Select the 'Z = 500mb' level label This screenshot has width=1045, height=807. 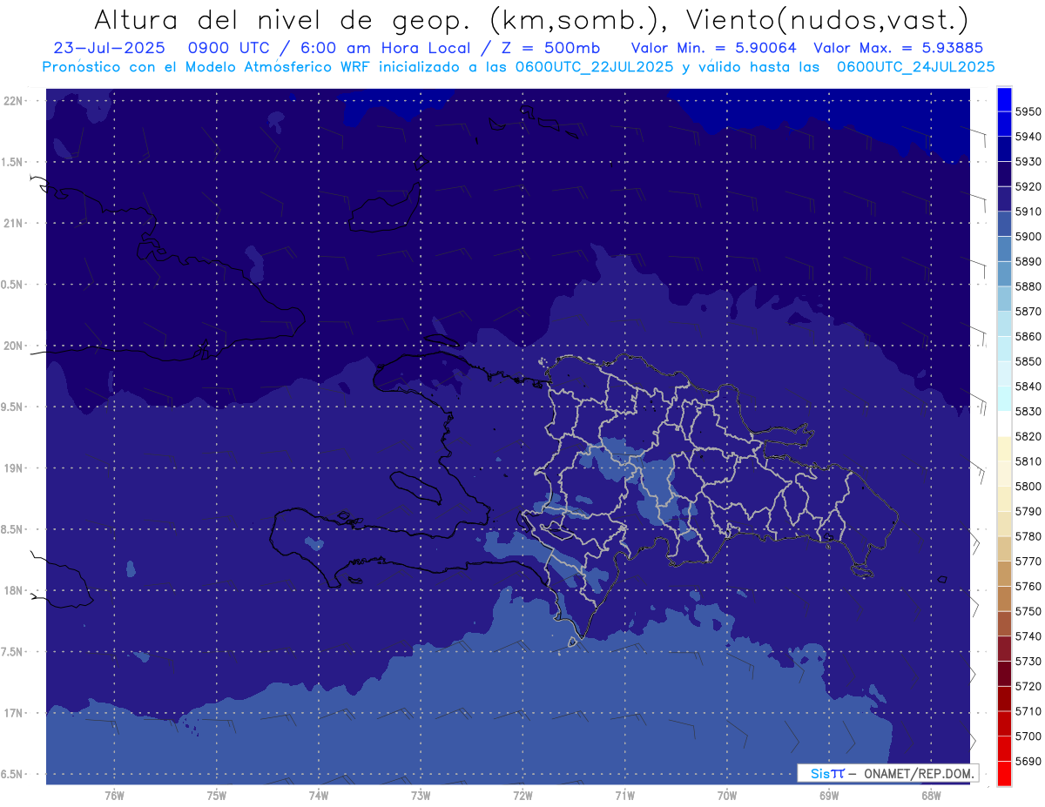pyautogui.click(x=548, y=48)
